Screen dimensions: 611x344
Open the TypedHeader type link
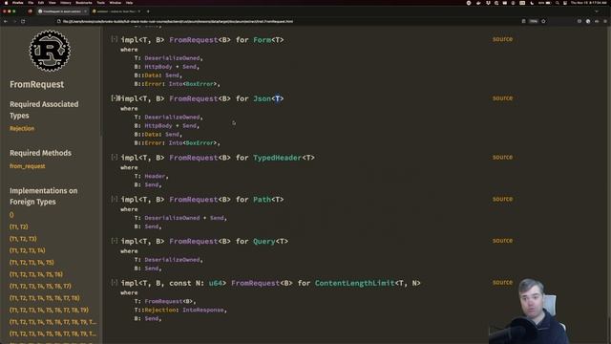(x=277, y=158)
